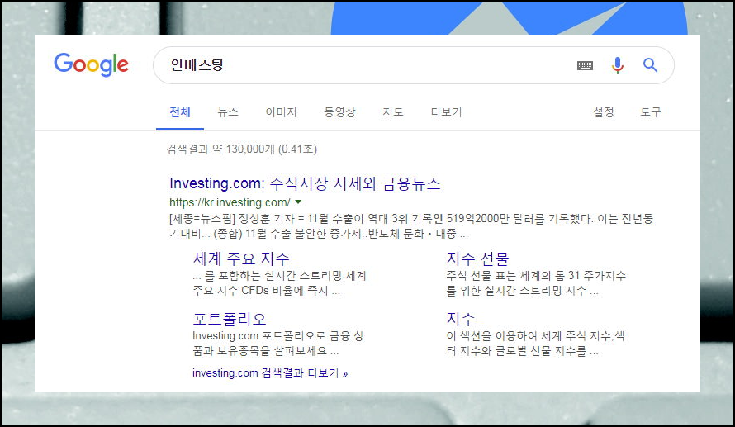
Task: Click the blue magnifier search button
Action: (650, 64)
